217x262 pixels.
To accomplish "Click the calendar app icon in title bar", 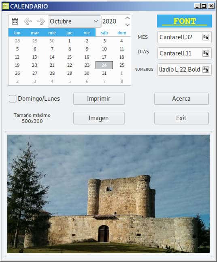I will click(x=6, y=6).
